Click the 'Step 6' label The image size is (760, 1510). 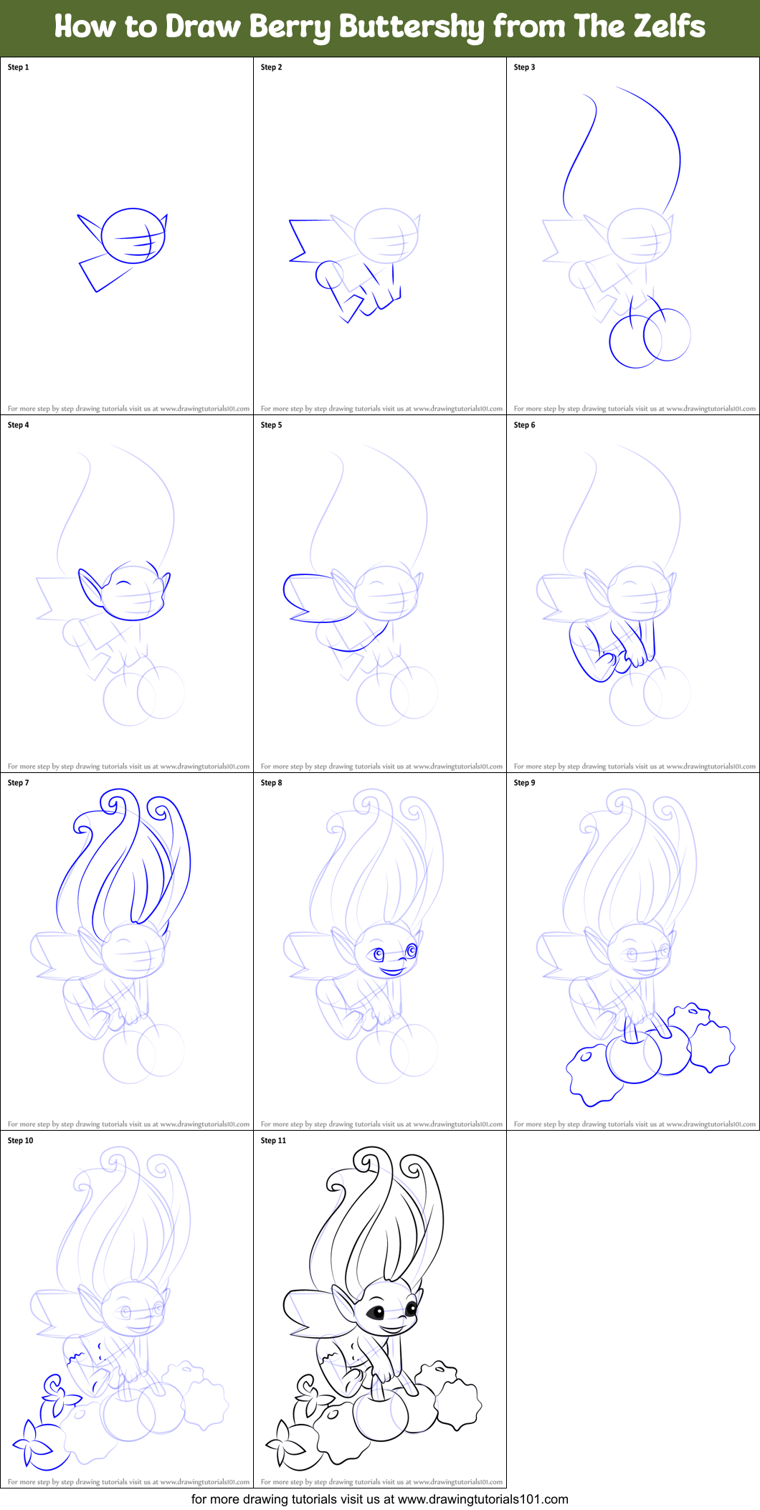pyautogui.click(x=525, y=425)
